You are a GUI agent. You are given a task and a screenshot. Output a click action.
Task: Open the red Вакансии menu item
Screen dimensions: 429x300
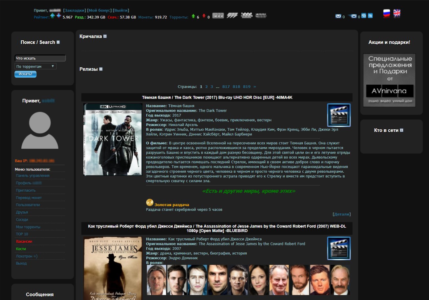24,242
